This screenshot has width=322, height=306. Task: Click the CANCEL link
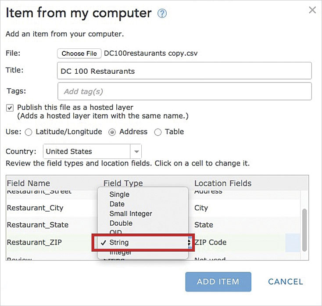pos(286,282)
